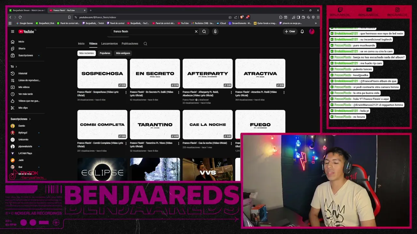Click the search magnifier button
The image size is (417, 234).
click(x=204, y=32)
